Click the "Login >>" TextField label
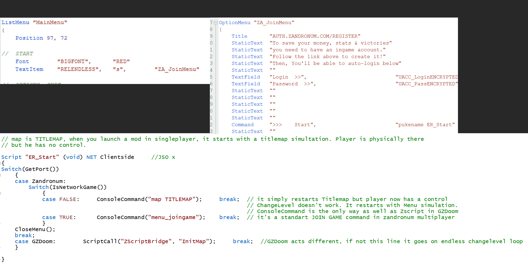Image resolution: width=528 pixels, height=268 pixels. tap(287, 77)
